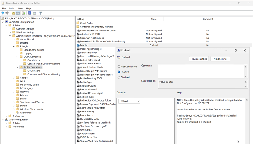
Task: Expand the Software Settings node
Action: pyautogui.click(x=10, y=29)
